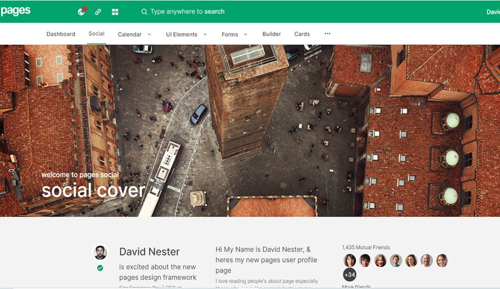Go to the Cards page

[x=302, y=34]
